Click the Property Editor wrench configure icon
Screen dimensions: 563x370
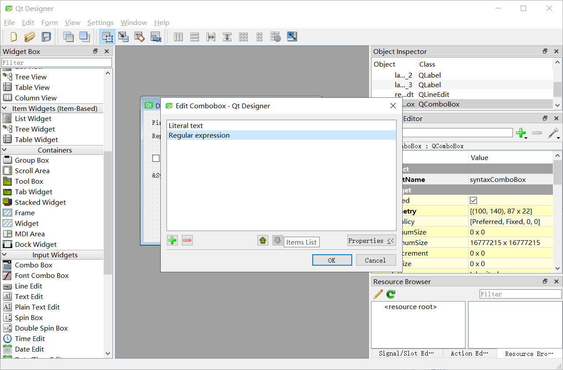click(554, 133)
